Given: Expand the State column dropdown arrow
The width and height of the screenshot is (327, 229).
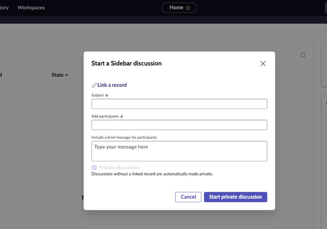Looking at the screenshot, I should coord(67,75).
